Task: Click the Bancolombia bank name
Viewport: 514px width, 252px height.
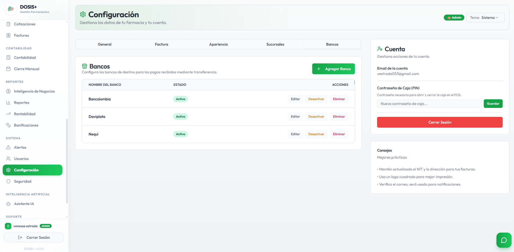Action: pos(100,99)
